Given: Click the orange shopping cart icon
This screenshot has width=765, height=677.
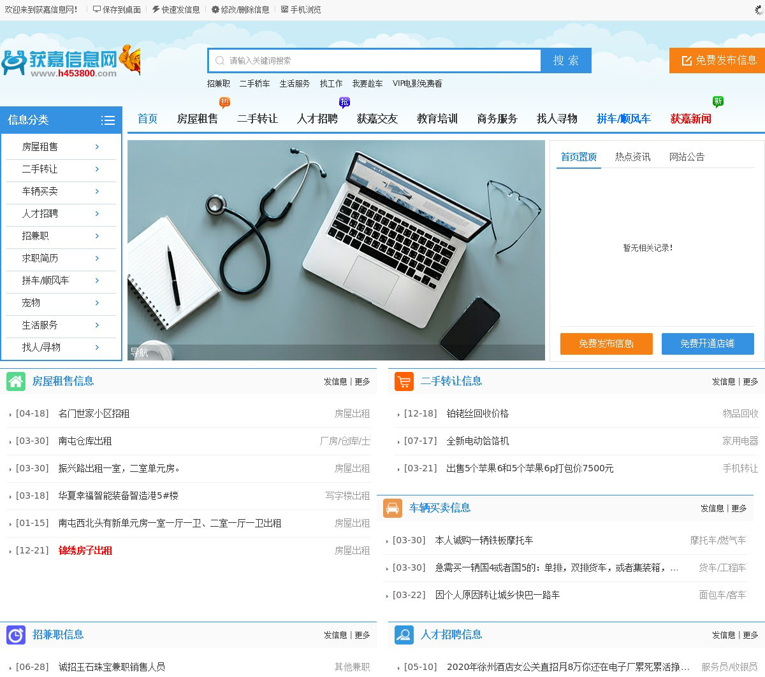Looking at the screenshot, I should [404, 381].
